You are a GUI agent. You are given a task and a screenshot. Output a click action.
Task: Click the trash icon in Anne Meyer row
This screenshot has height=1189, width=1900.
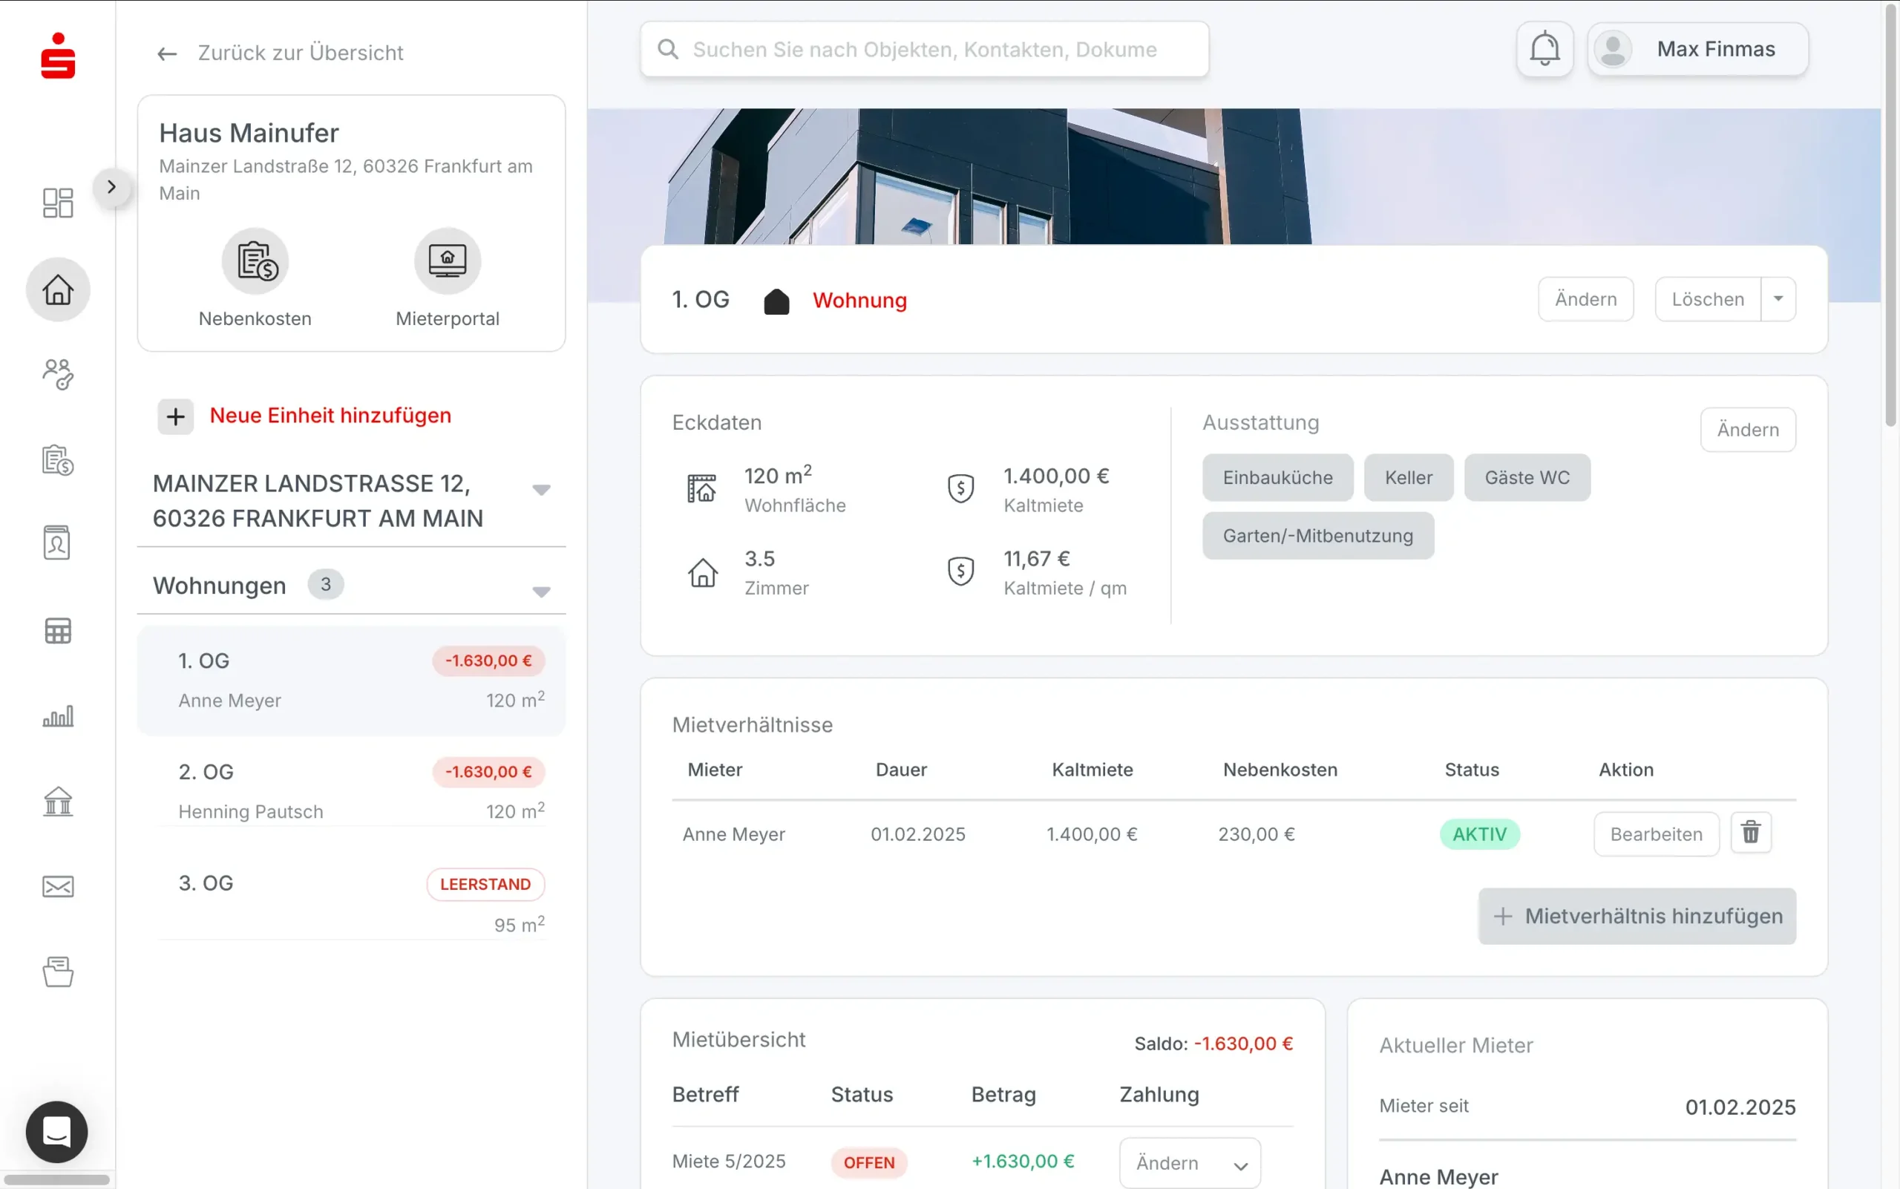tap(1750, 833)
